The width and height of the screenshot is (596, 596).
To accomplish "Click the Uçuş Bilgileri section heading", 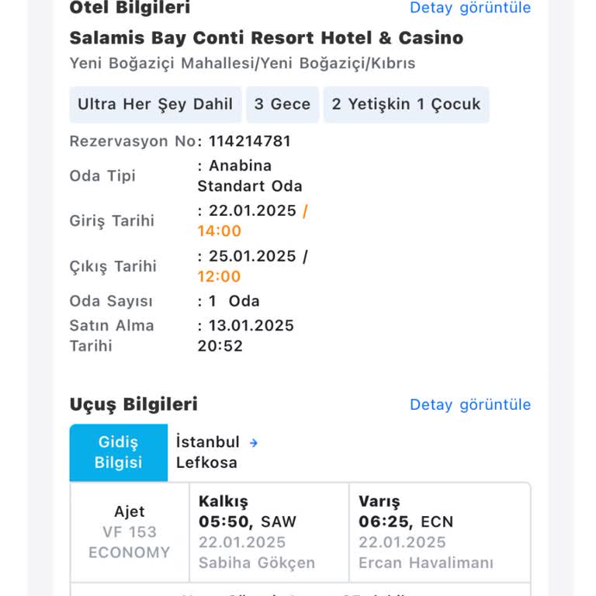I will click(133, 404).
